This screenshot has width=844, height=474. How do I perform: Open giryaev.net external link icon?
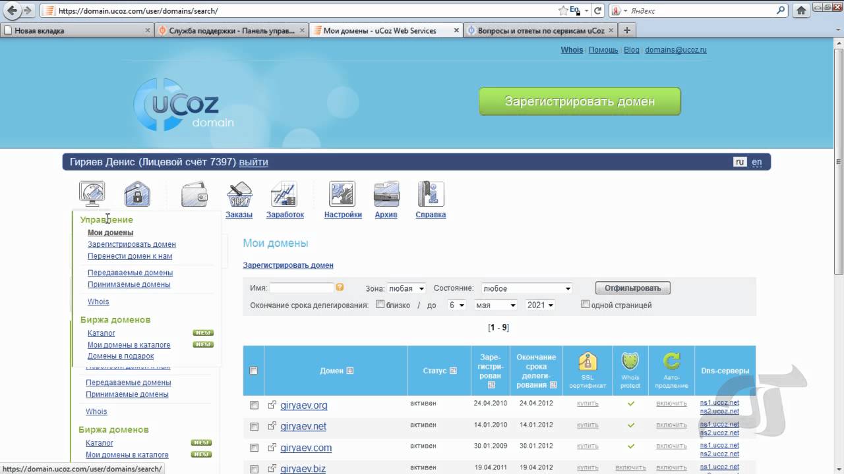click(x=272, y=426)
